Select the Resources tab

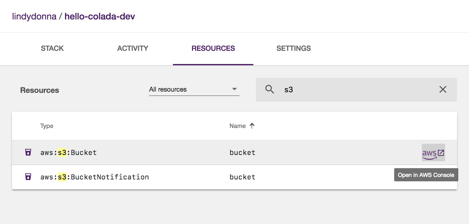213,48
